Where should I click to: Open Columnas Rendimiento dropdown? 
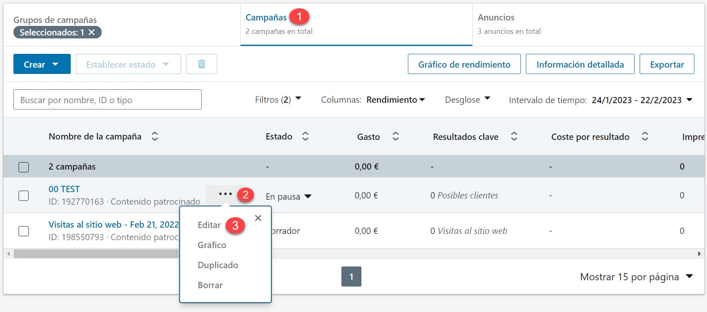point(395,100)
